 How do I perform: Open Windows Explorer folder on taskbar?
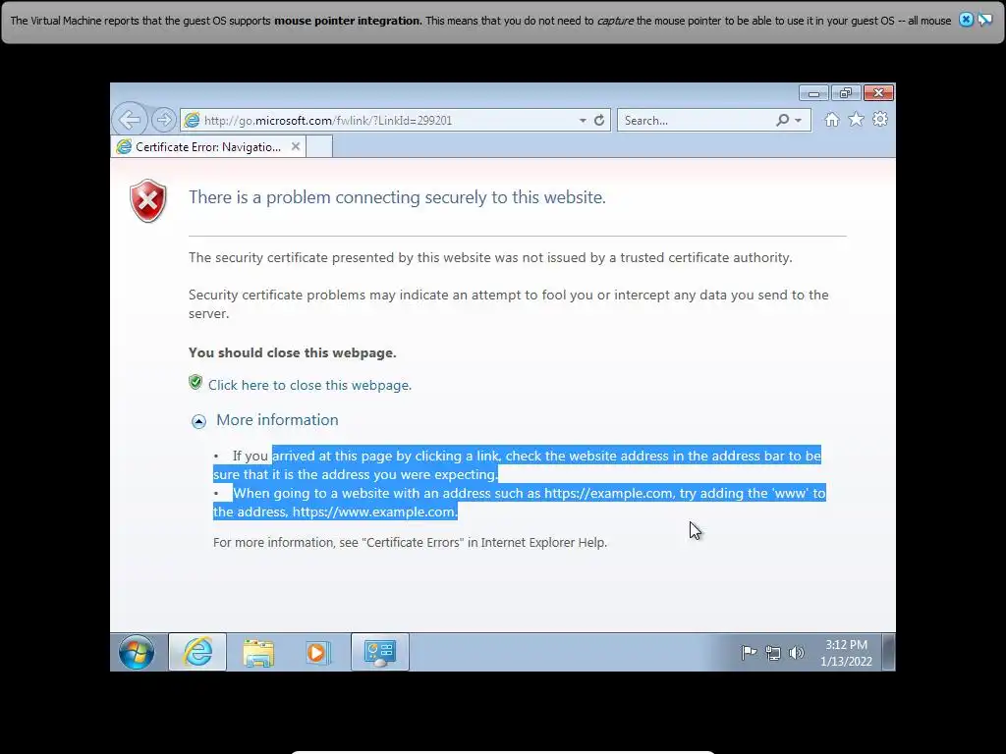(258, 653)
